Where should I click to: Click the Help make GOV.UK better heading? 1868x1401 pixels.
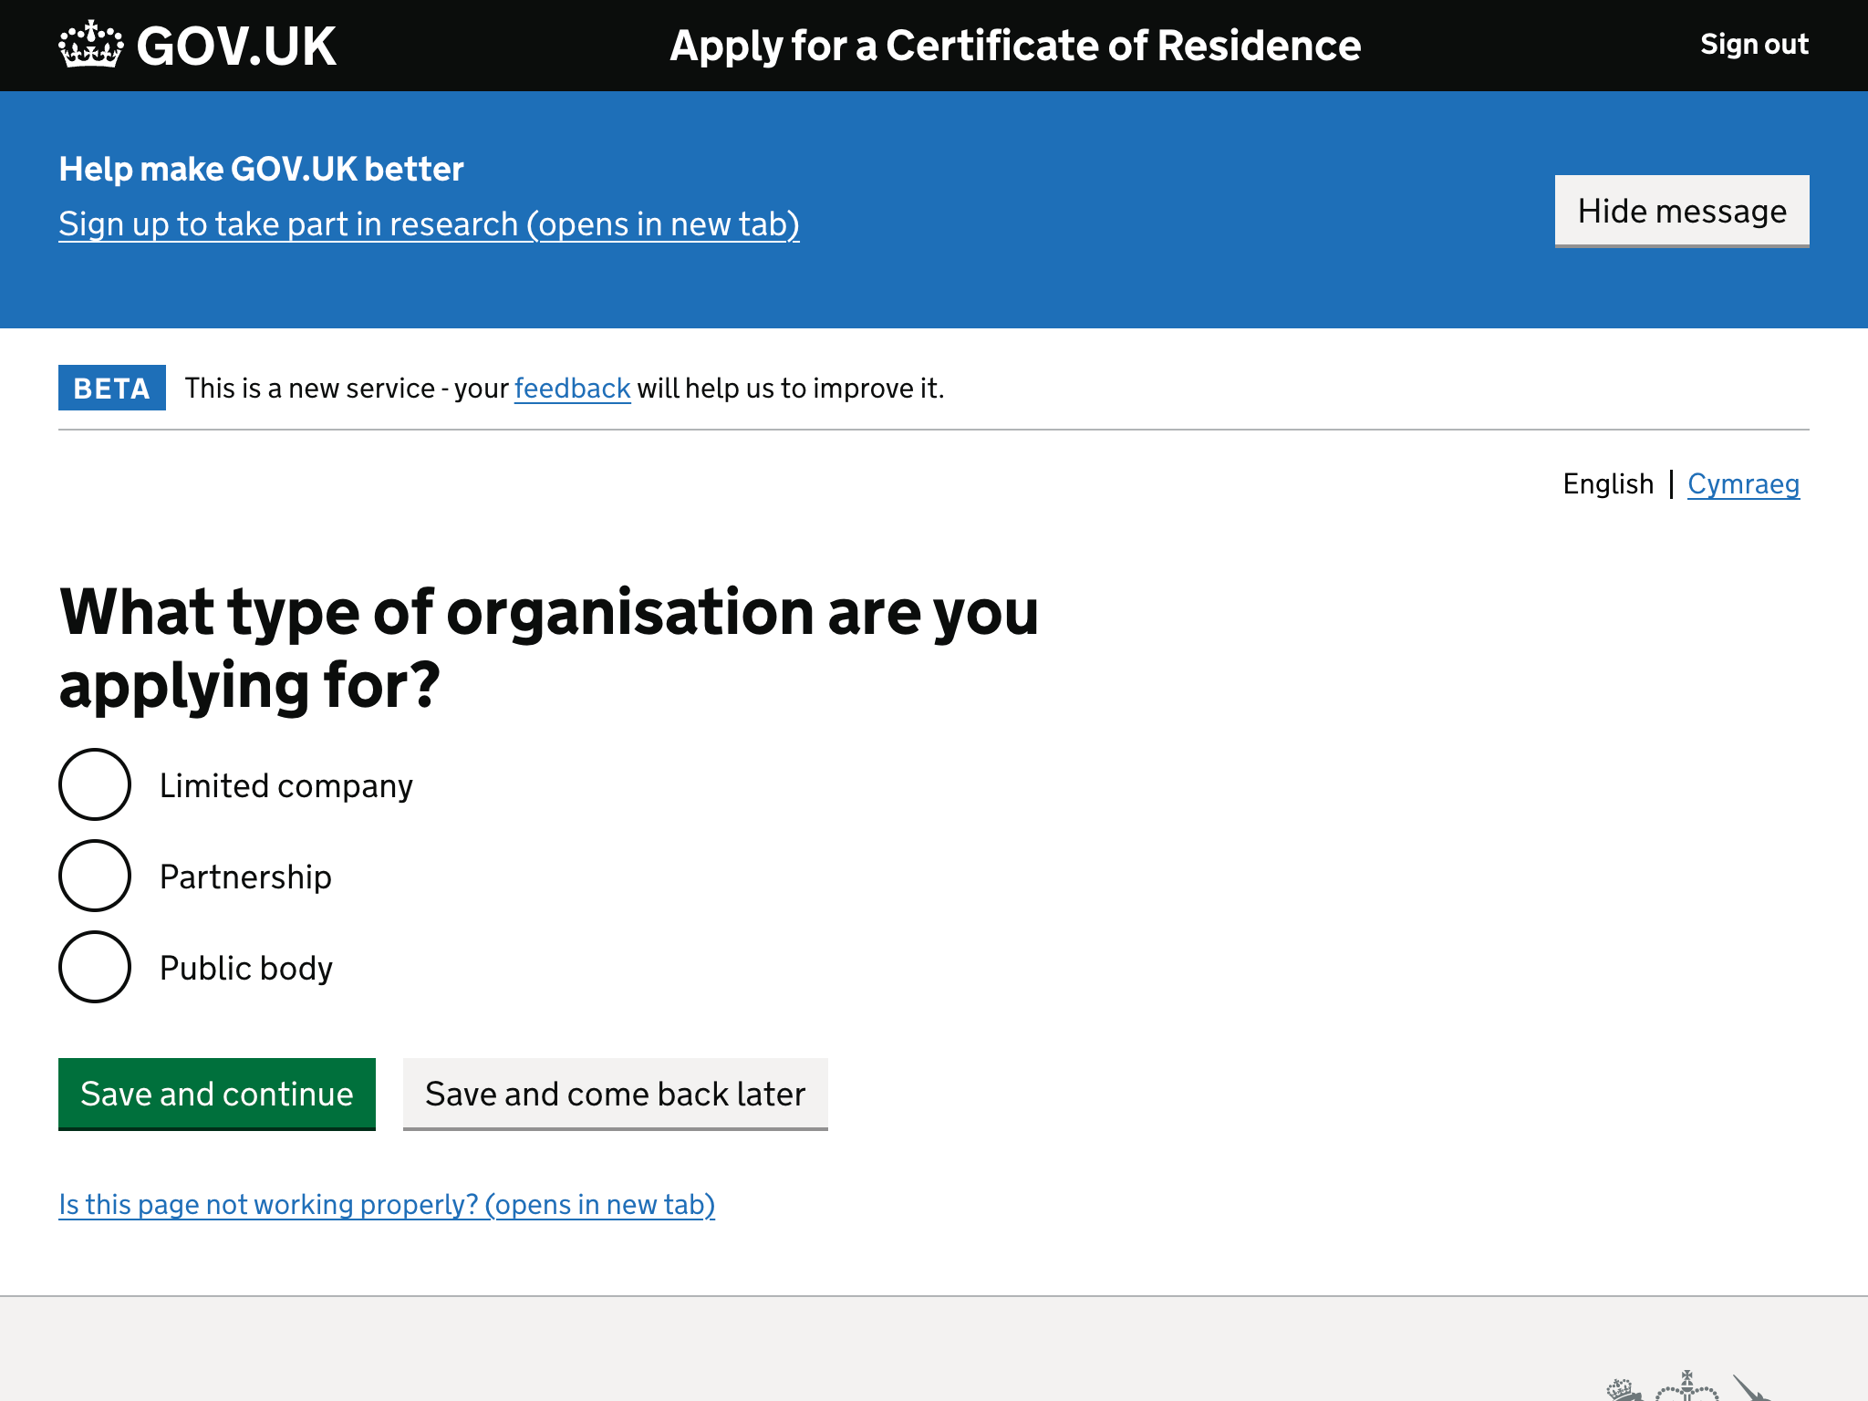click(260, 169)
